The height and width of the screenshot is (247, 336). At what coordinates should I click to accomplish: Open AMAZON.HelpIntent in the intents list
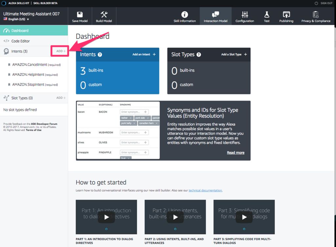pos(35,74)
